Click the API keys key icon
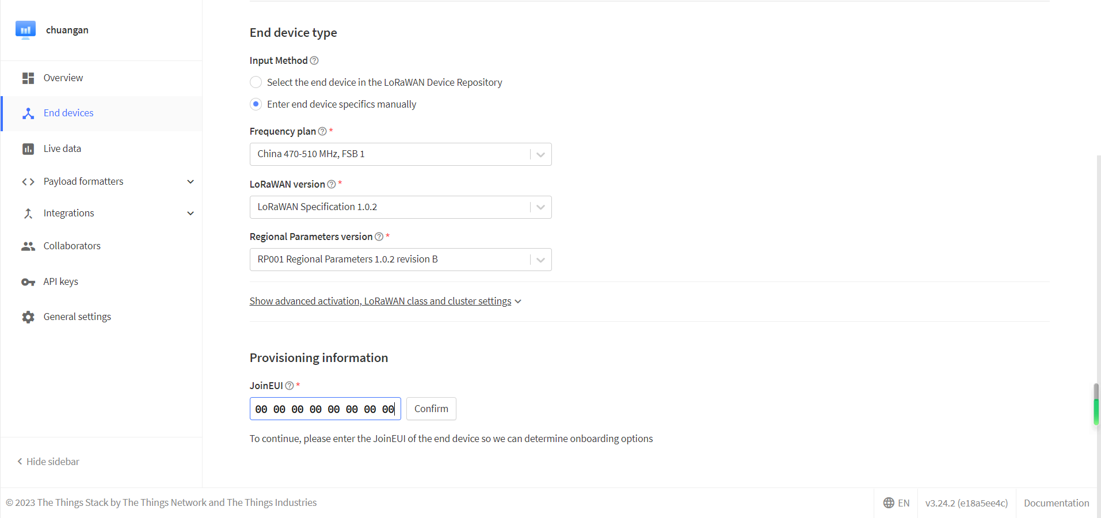Image resolution: width=1101 pixels, height=518 pixels. [28, 282]
